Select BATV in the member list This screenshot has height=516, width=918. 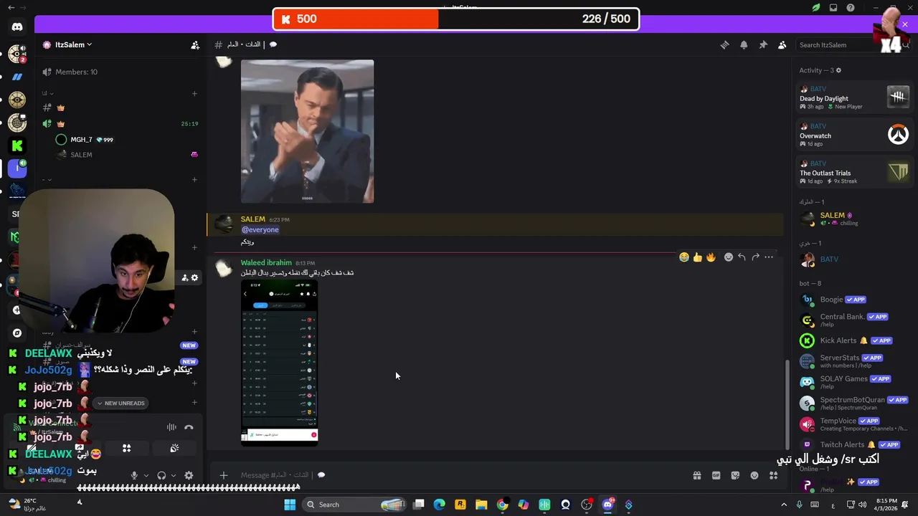[x=853, y=259]
